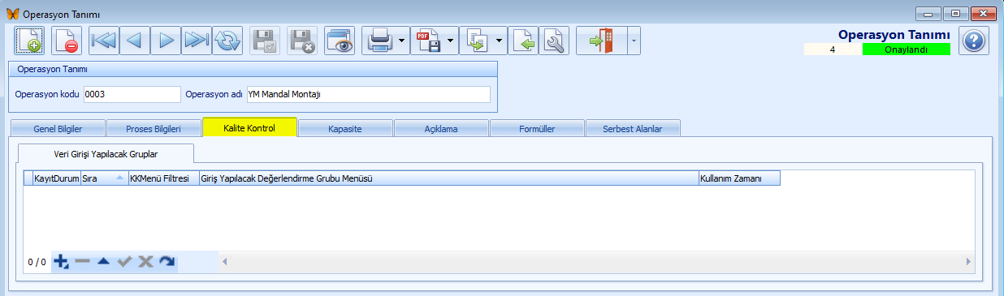Go to the previous record
This screenshot has height=296, width=1004.
click(x=135, y=40)
